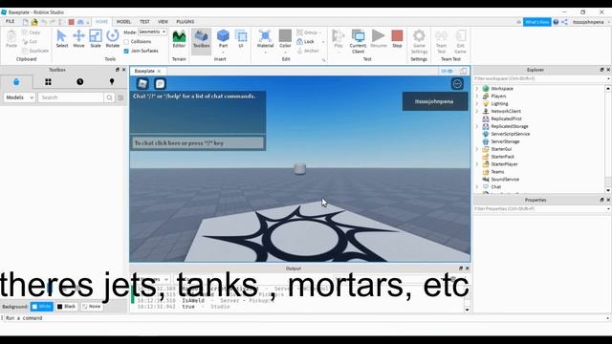The image size is (612, 344).
Task: Open the Recent clock tab in Toolbox
Action: pyautogui.click(x=80, y=82)
